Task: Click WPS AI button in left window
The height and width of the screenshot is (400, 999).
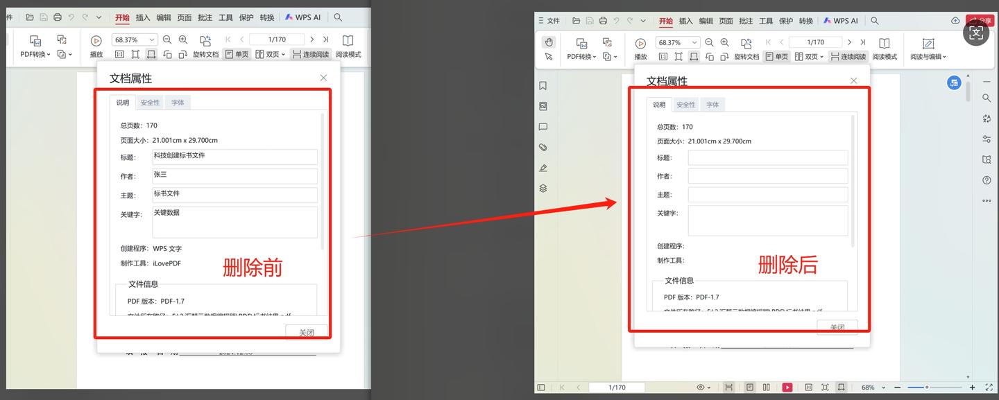Action: click(x=303, y=17)
